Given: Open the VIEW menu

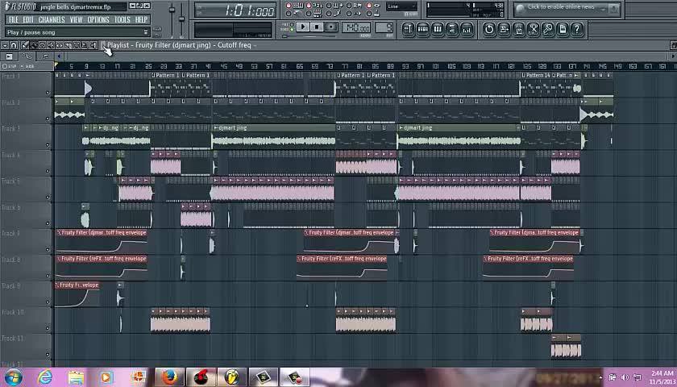Looking at the screenshot, I should 76,20.
